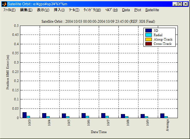Screen dimensions: 190x139
Task: Click the yellow Along-Track legend swatch
Action: pos(148,39)
